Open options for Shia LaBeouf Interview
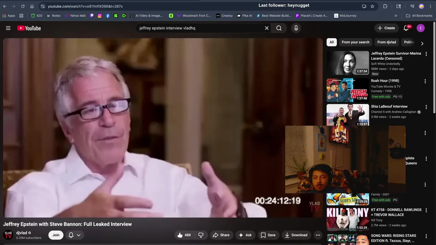 (426, 107)
